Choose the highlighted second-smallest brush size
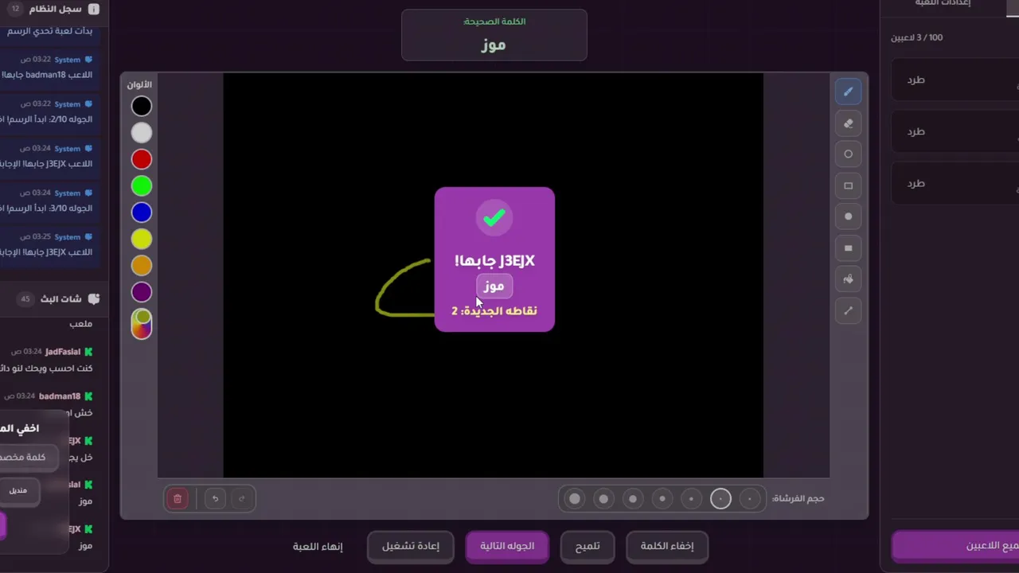 coord(720,499)
